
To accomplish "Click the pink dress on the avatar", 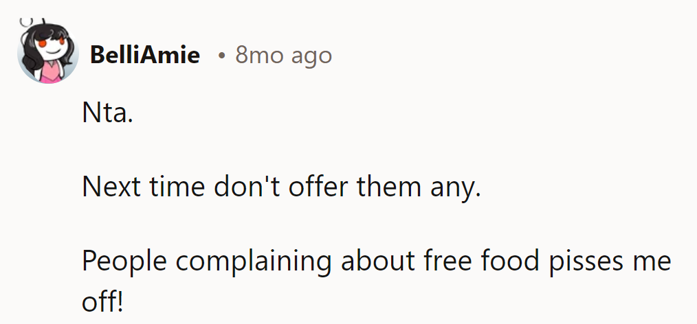I will [x=52, y=72].
